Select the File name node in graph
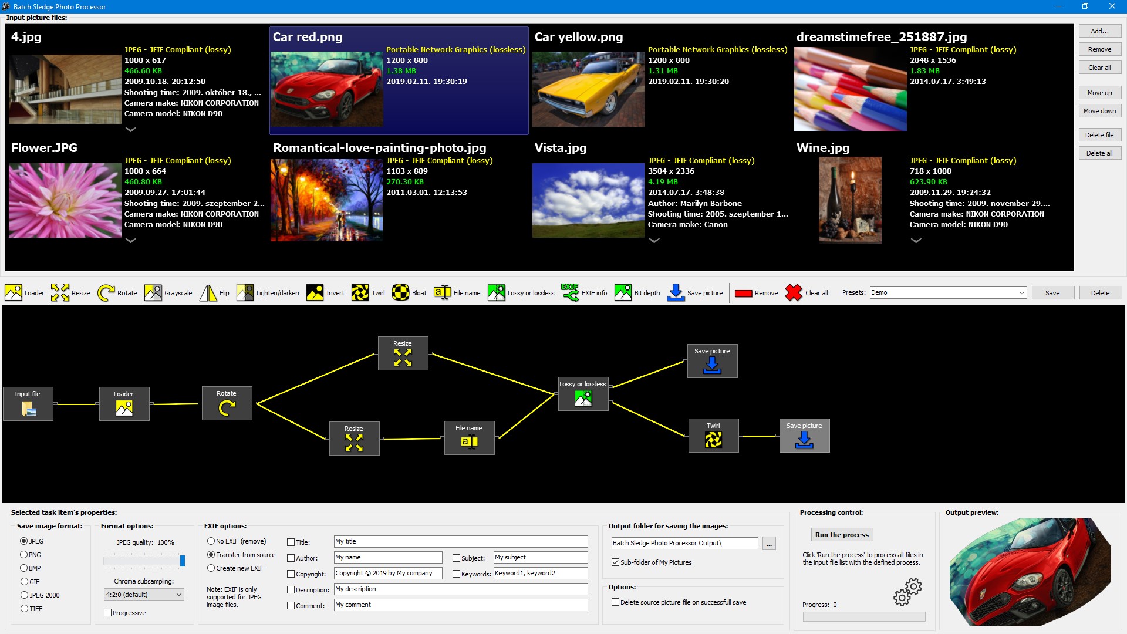This screenshot has height=634, width=1127. click(469, 437)
